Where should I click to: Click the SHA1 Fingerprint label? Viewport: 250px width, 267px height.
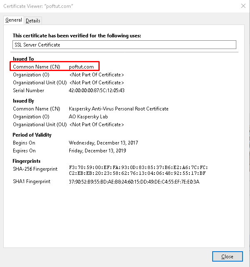(x=32, y=181)
